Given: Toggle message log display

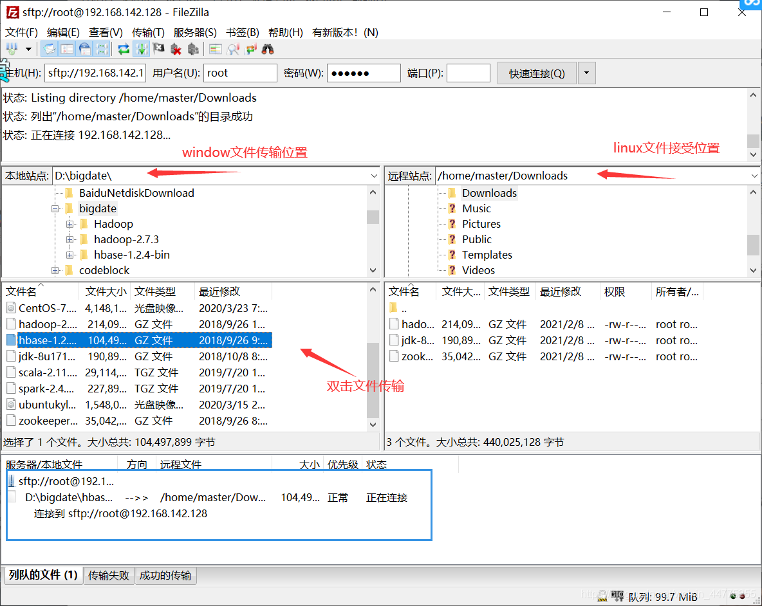Looking at the screenshot, I should coord(50,49).
